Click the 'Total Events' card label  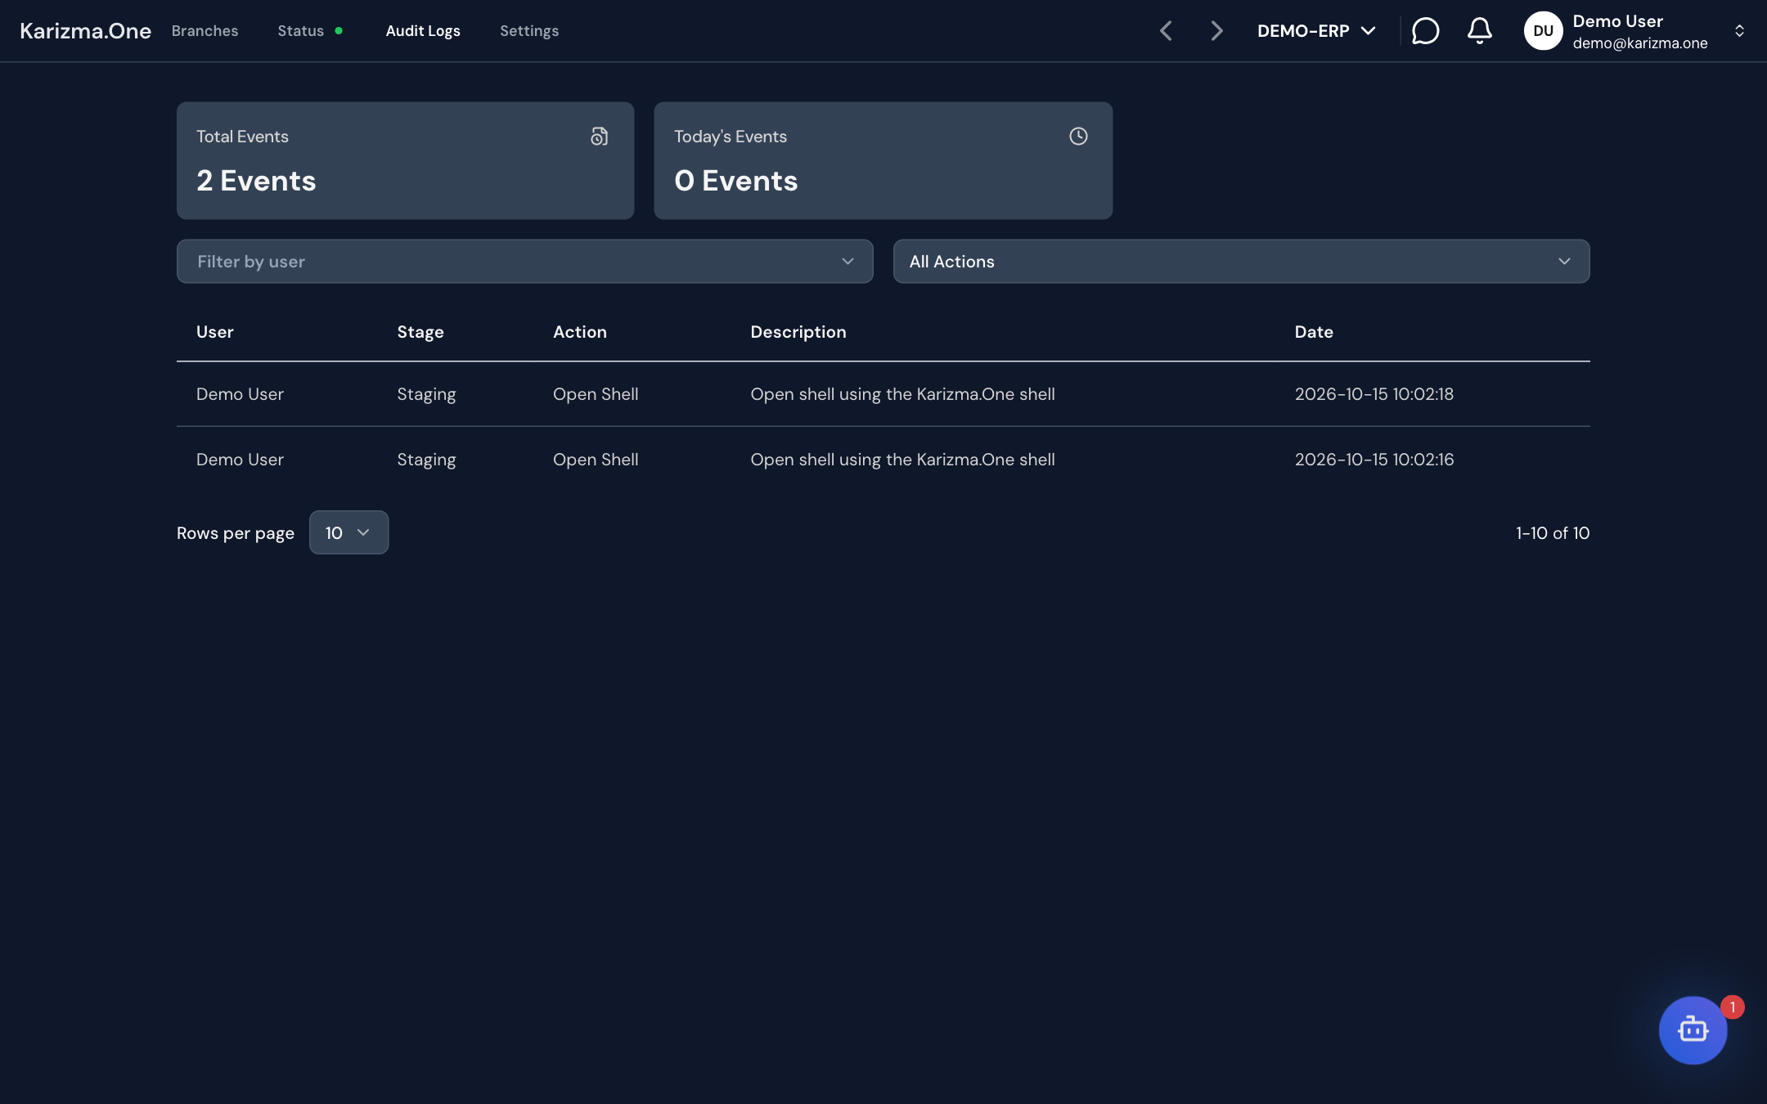(242, 136)
